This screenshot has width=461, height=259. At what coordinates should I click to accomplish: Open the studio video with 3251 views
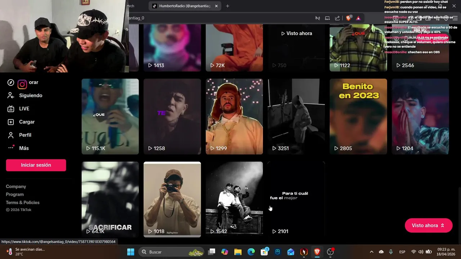[296, 117]
